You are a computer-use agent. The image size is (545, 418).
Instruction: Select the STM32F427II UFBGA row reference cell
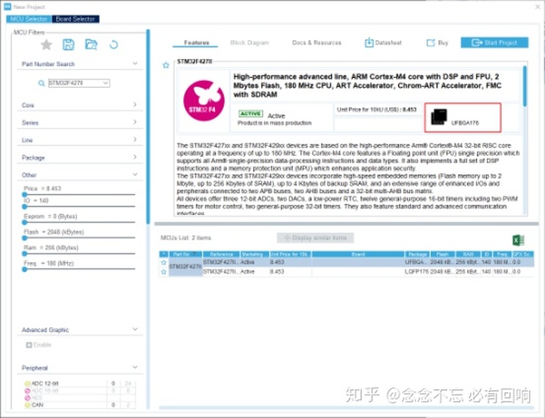tap(221, 262)
